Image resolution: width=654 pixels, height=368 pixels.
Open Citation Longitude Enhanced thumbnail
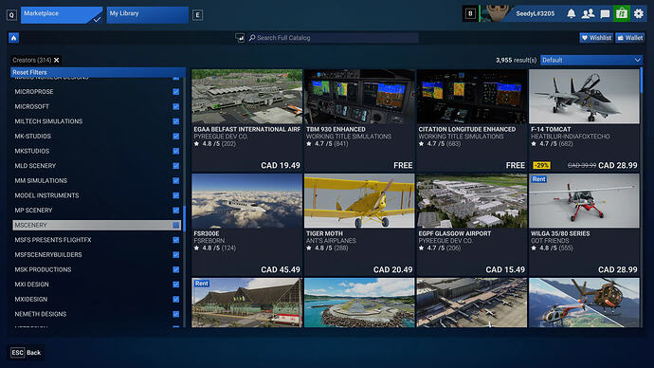(472, 97)
